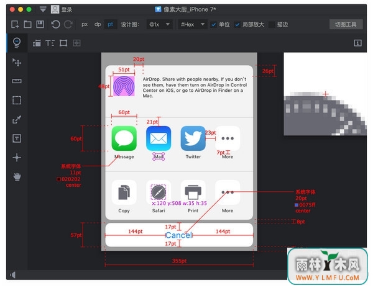Select the hand pan tool
373x288 pixels.
[17, 177]
